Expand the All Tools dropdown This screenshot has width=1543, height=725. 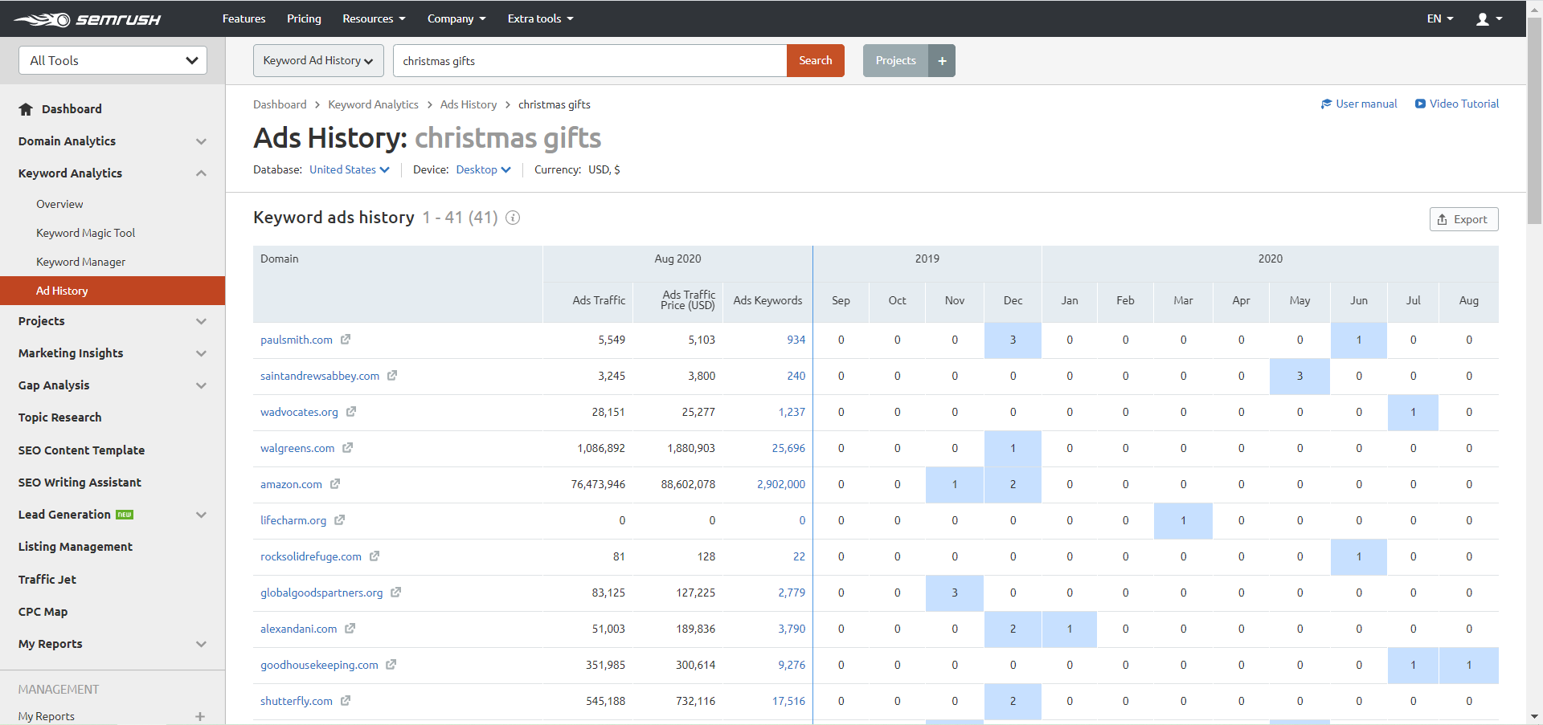point(113,61)
